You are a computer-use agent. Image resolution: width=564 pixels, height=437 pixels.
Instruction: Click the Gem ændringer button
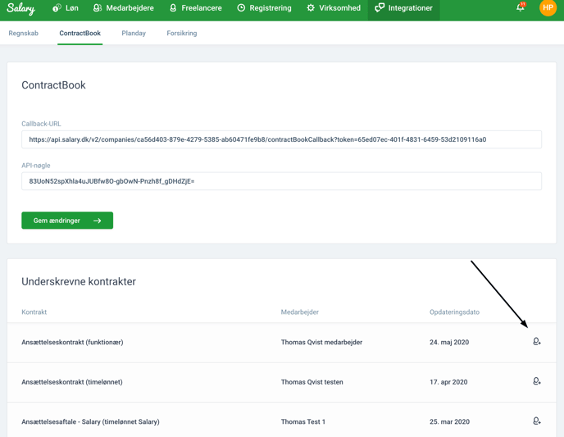(x=67, y=221)
